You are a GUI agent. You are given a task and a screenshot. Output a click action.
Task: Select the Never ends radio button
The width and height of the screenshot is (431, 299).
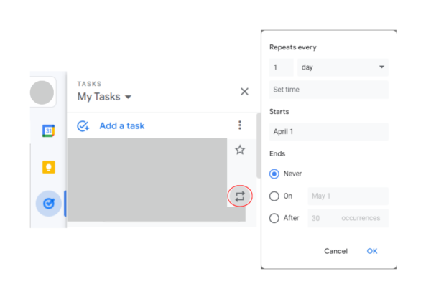coord(274,174)
